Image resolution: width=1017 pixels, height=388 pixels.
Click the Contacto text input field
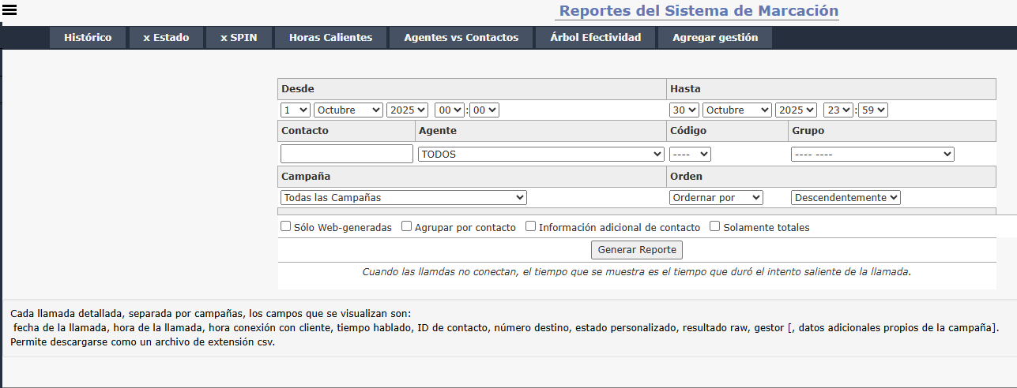346,155
